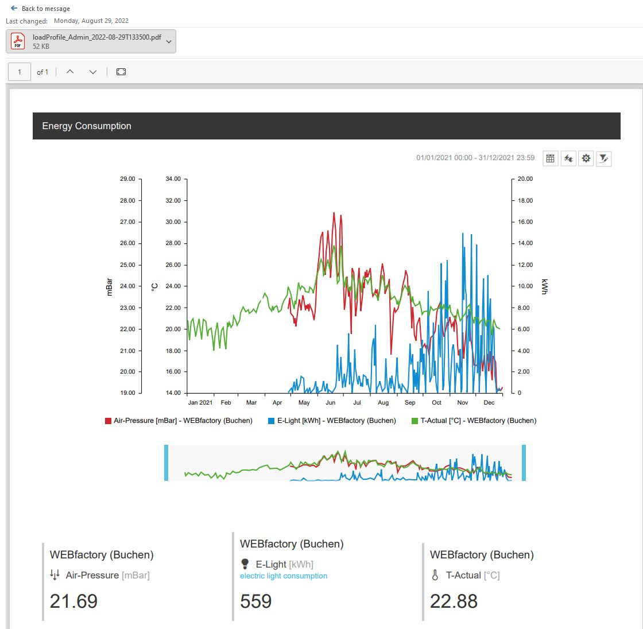The width and height of the screenshot is (643, 629).
Task: Expand the PDF attachment dropdown chevron
Action: tap(169, 41)
